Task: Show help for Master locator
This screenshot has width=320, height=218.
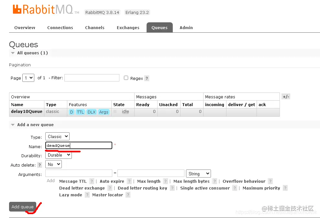Action: pyautogui.click(x=128, y=195)
